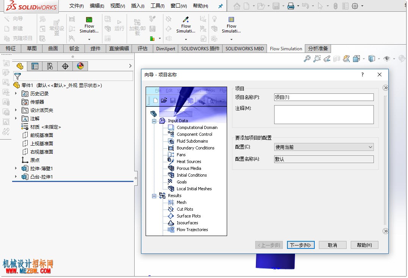The height and width of the screenshot is (278, 408).
Task: Click the top wizard navigator double-chevron
Action: 385,88
